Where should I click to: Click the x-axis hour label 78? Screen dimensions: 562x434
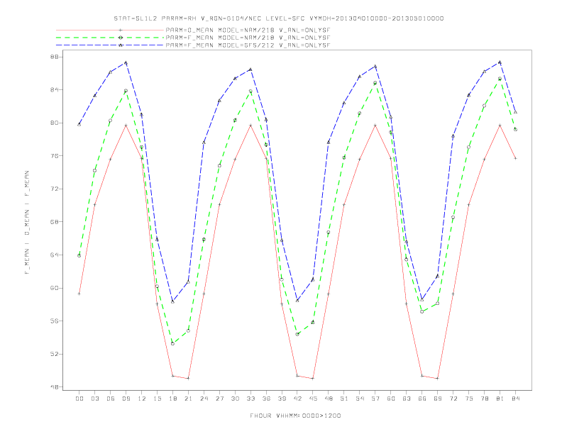pyautogui.click(x=485, y=399)
